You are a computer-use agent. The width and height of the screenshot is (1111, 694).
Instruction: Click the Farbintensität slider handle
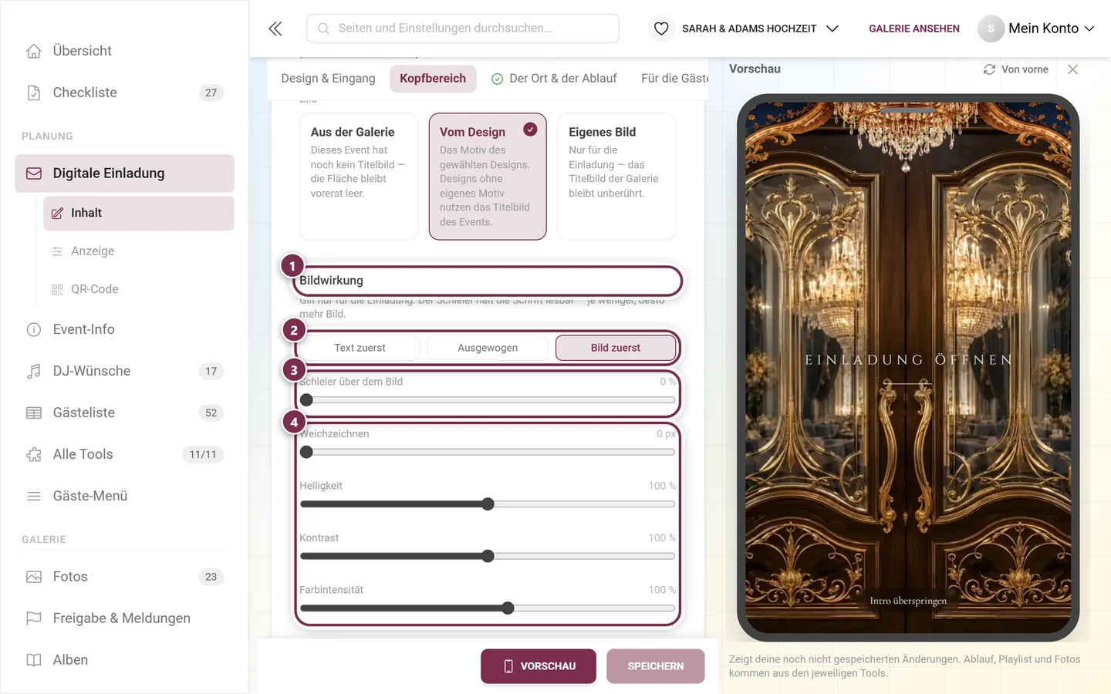pyautogui.click(x=508, y=608)
